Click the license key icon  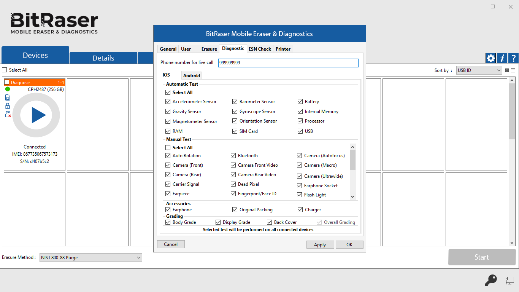(490, 281)
